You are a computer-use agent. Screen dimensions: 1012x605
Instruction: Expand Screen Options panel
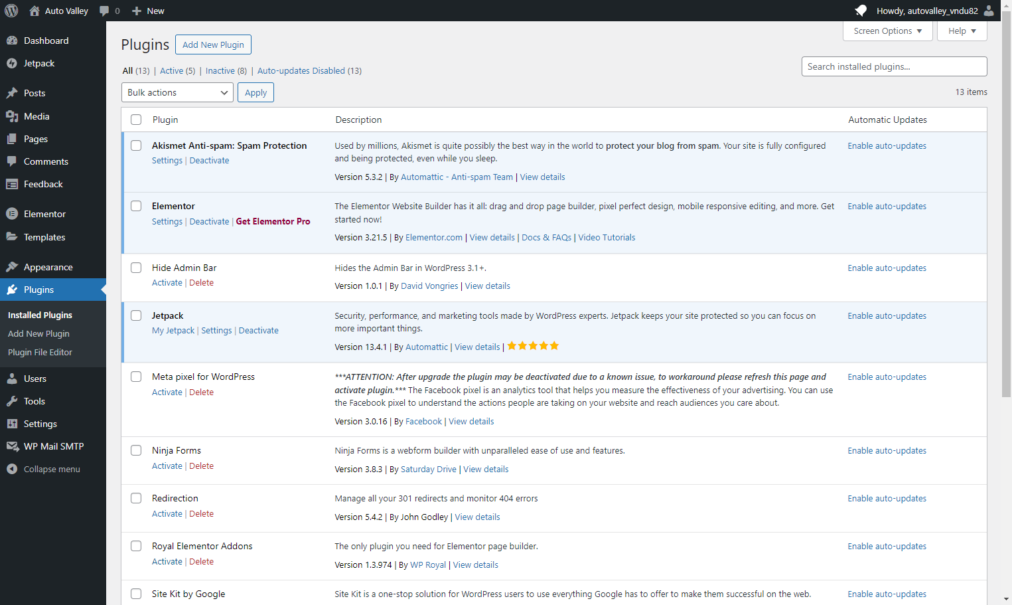pyautogui.click(x=887, y=31)
